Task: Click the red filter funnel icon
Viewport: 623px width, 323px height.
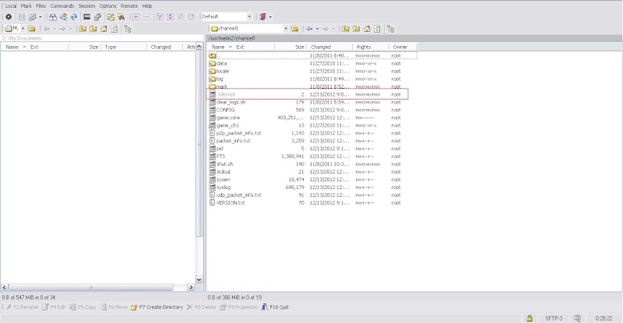Action: (x=160, y=16)
